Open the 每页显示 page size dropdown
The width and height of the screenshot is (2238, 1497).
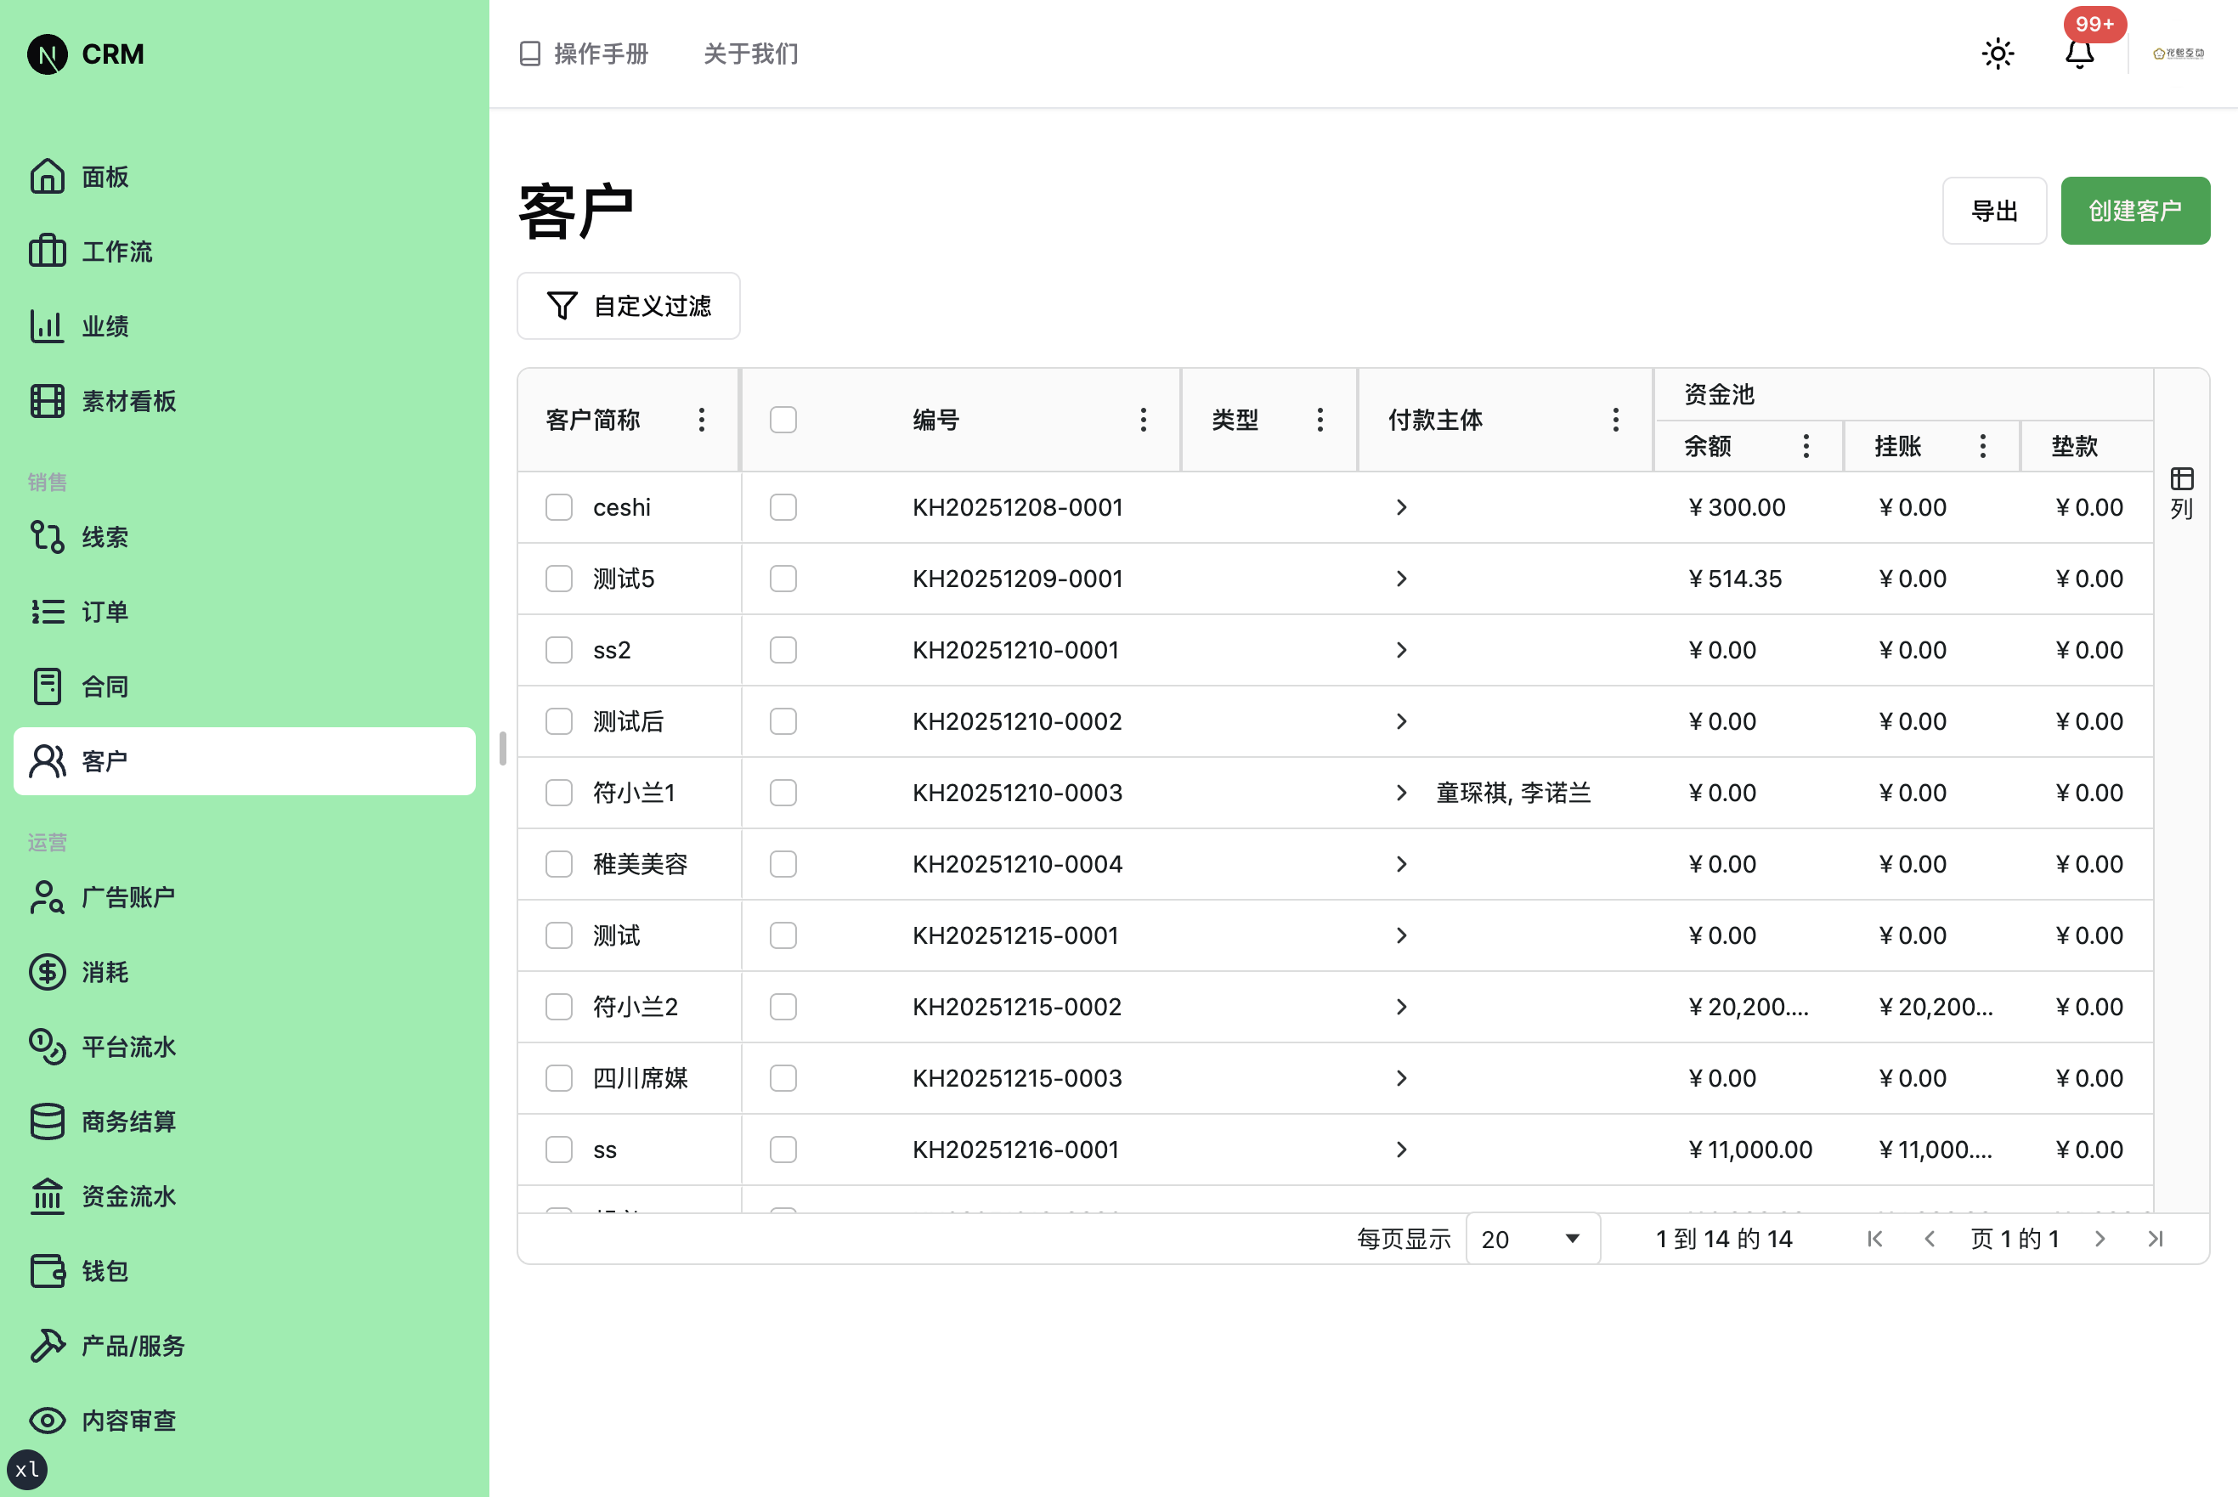(x=1531, y=1238)
